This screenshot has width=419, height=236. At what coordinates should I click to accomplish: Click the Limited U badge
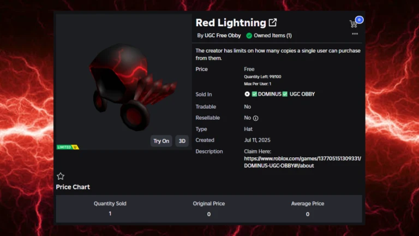68,147
